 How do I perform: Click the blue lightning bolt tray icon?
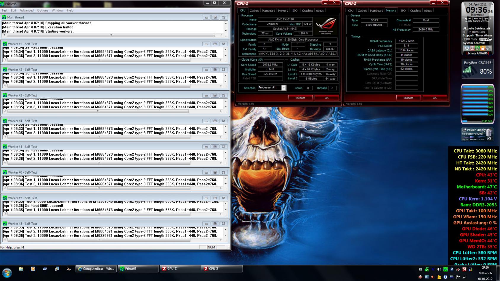pos(445,277)
